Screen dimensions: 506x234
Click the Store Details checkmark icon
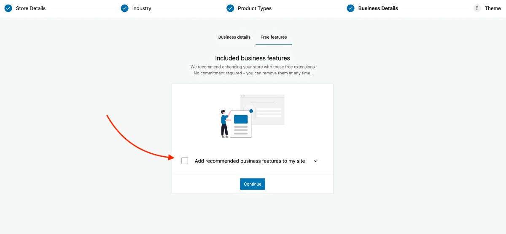[8, 8]
